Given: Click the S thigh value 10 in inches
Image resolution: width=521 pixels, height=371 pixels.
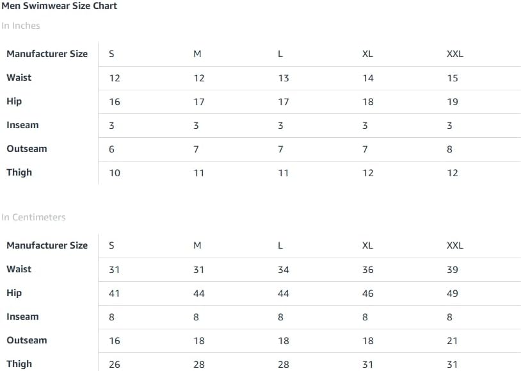Looking at the screenshot, I should pyautogui.click(x=115, y=173).
